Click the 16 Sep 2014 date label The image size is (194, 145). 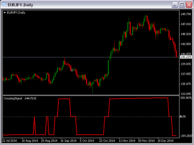[x=69, y=140]
